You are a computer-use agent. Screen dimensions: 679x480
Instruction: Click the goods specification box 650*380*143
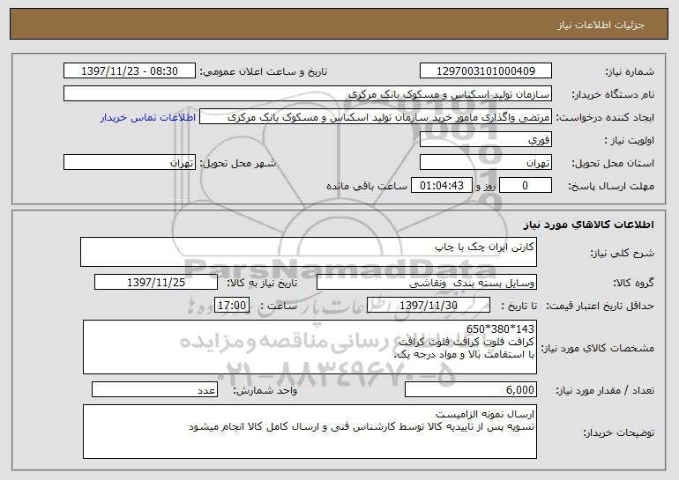(310, 347)
